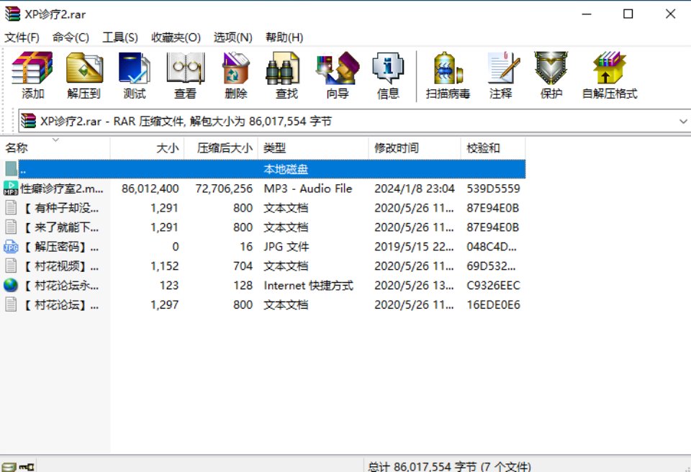The height and width of the screenshot is (472, 691).
Task: Sort by 修改时间 column header
Action: point(415,148)
